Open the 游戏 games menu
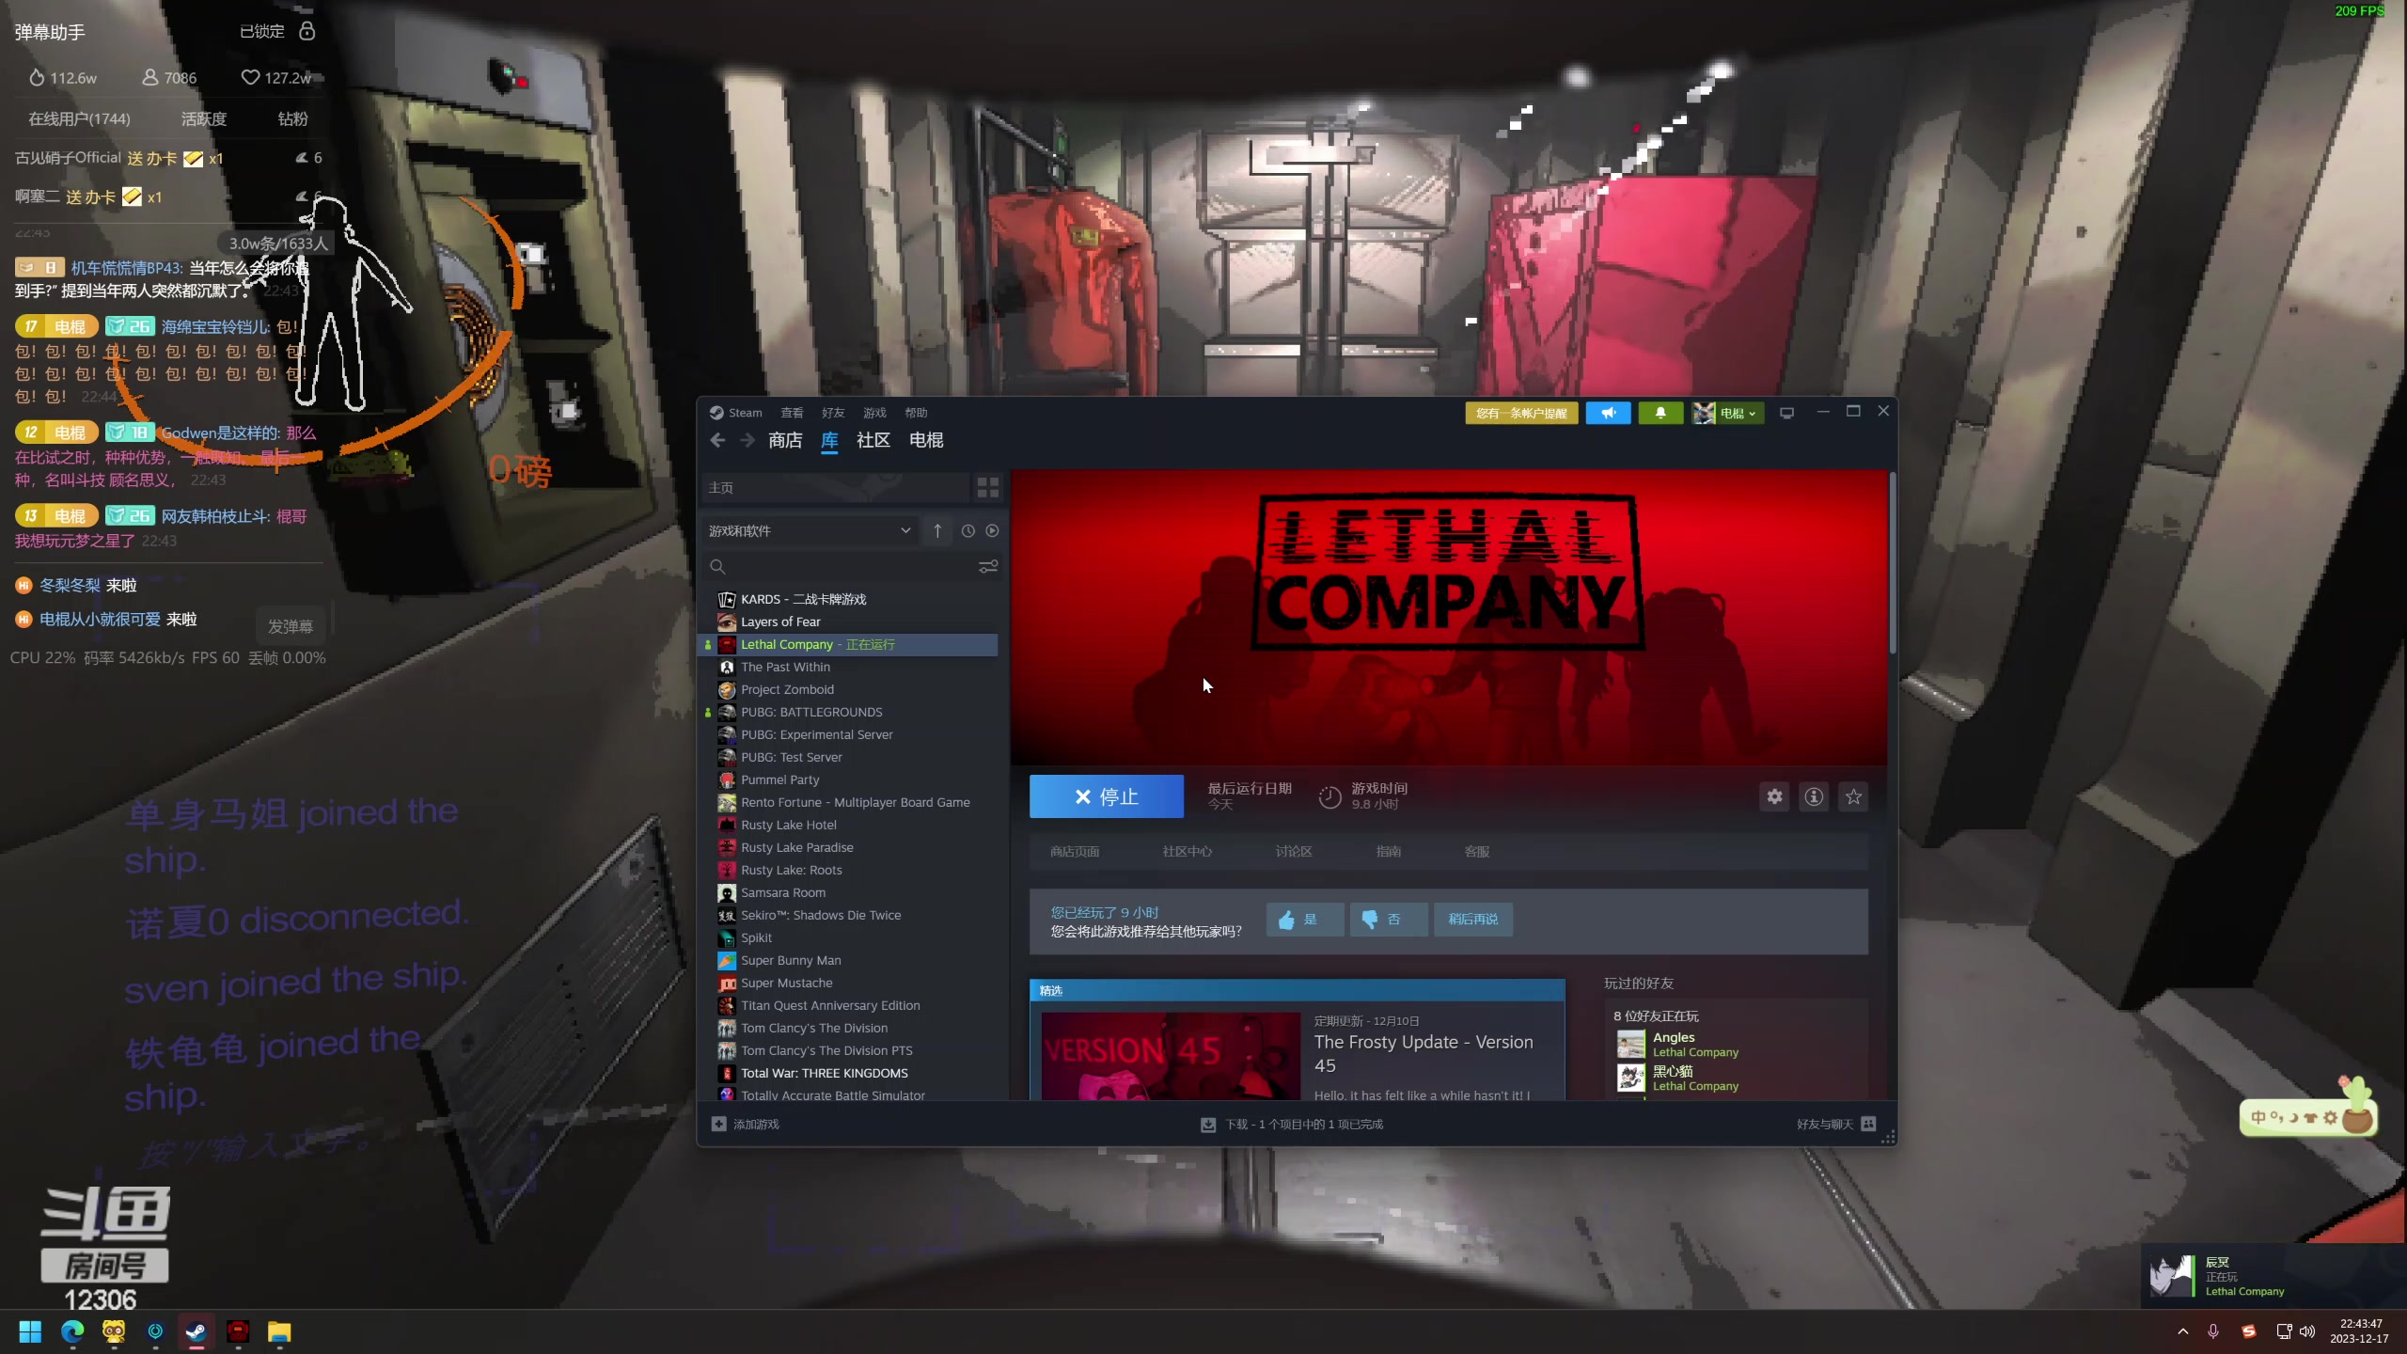Viewport: 2407px width, 1354px height. [874, 413]
